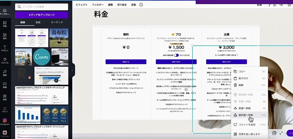Open the Instagram sidebar app
Screen dimensions: 293x139
[x=5, y=122]
